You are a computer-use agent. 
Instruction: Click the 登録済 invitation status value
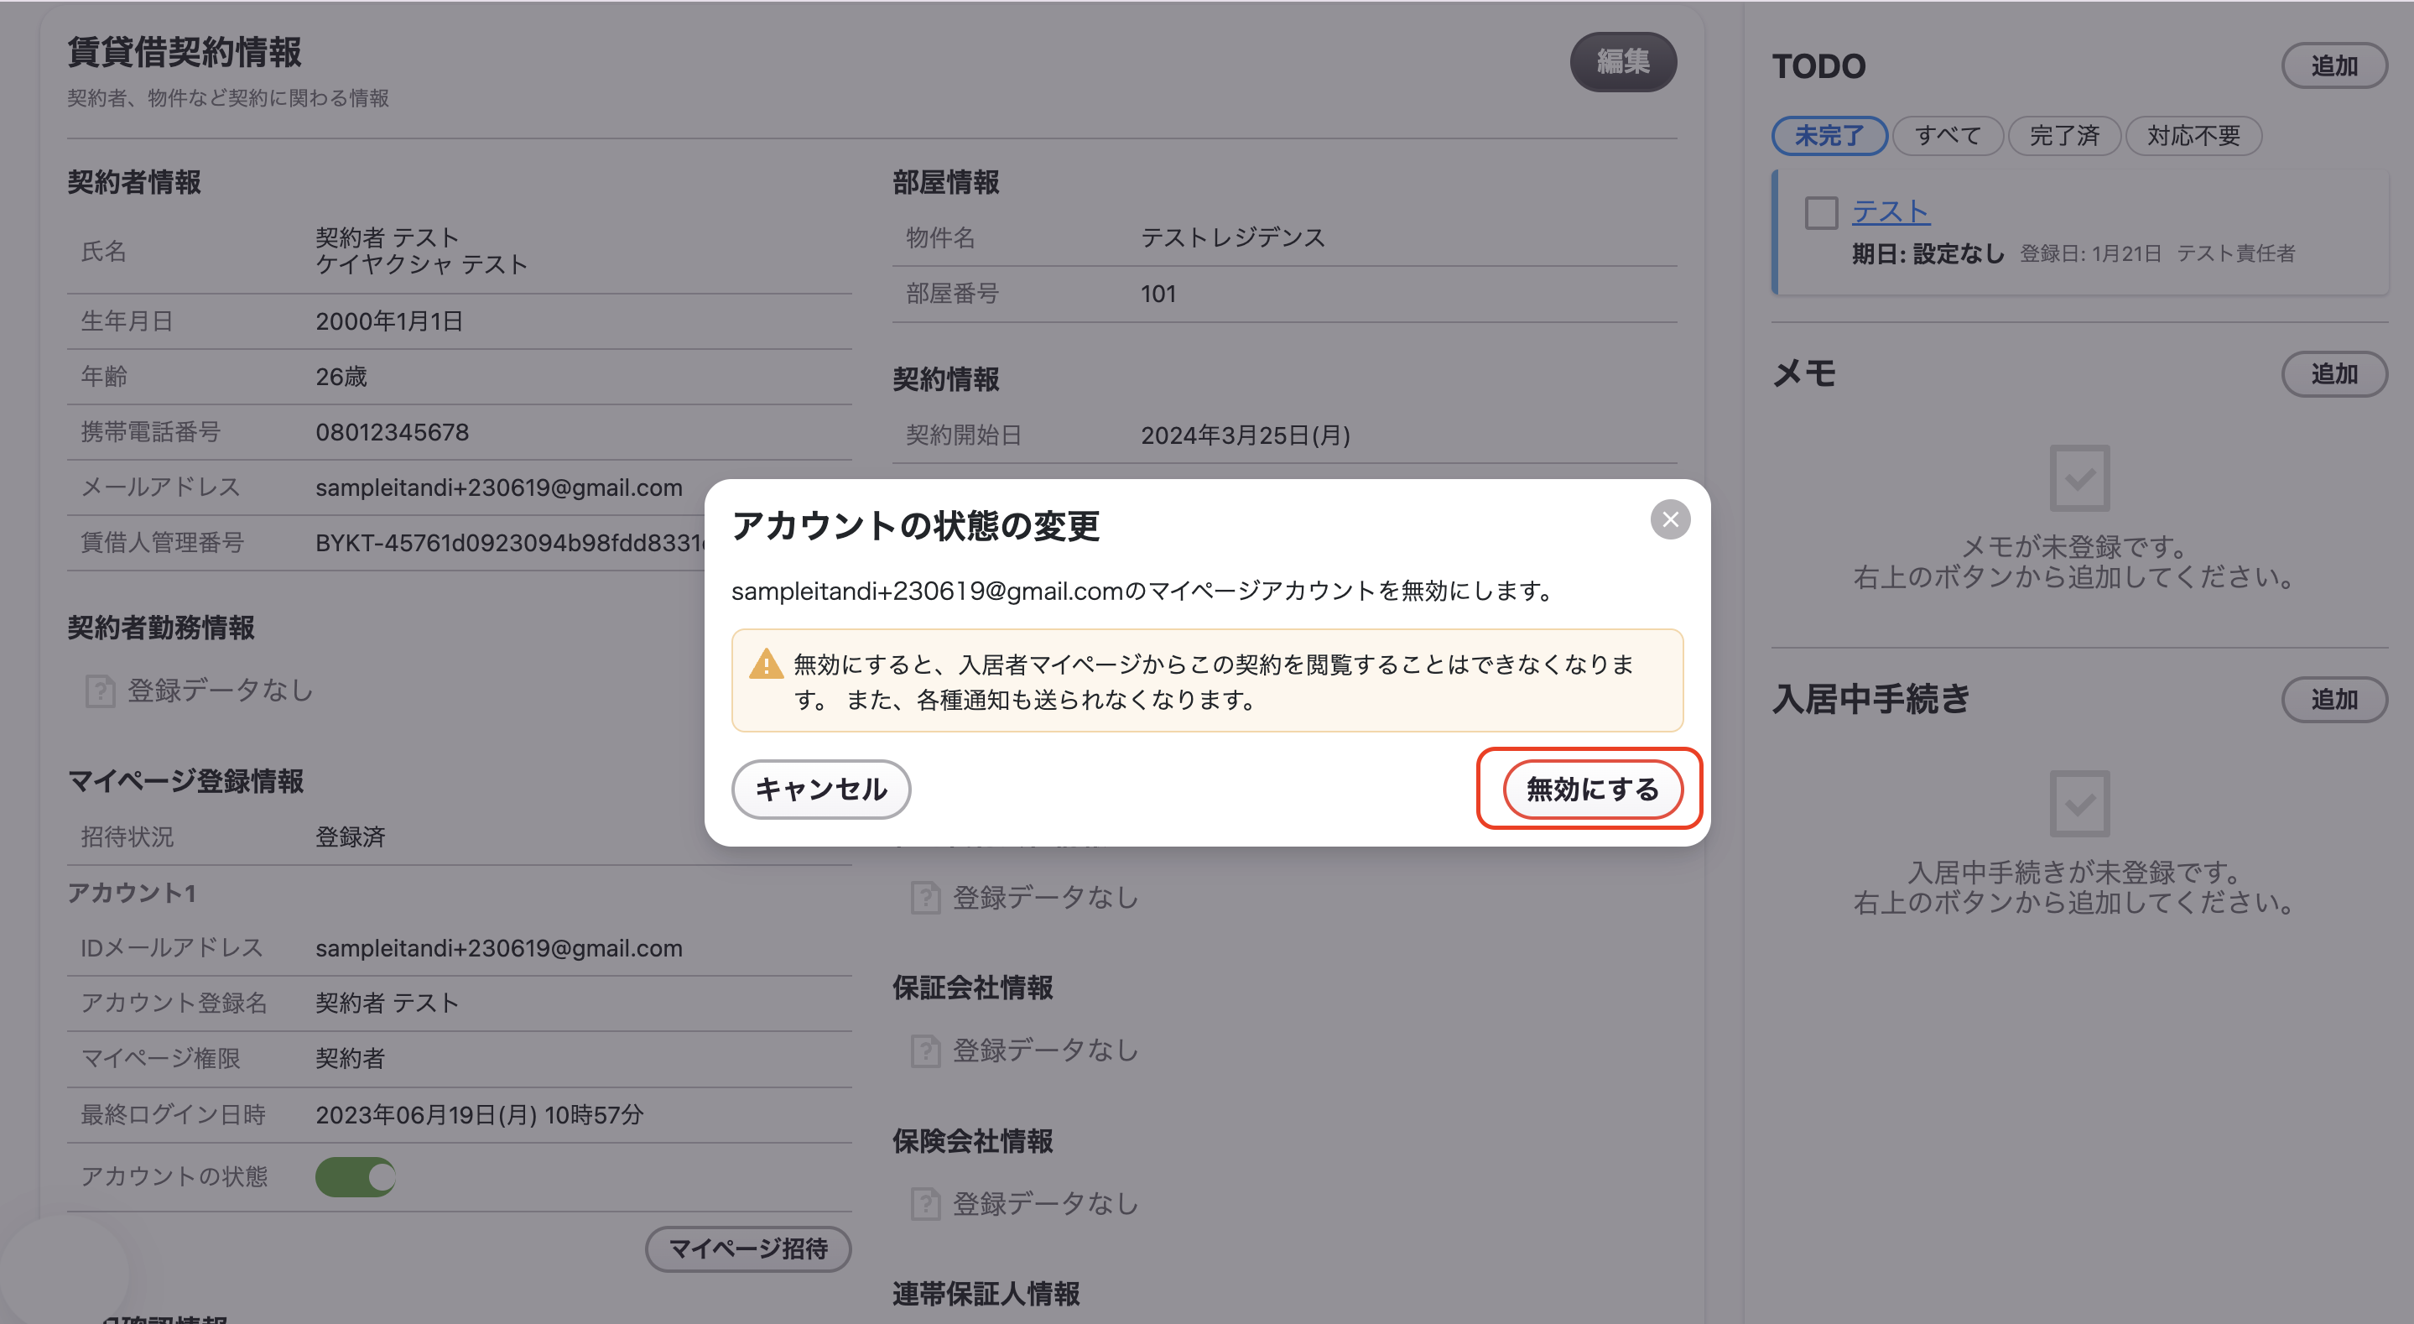point(350,837)
